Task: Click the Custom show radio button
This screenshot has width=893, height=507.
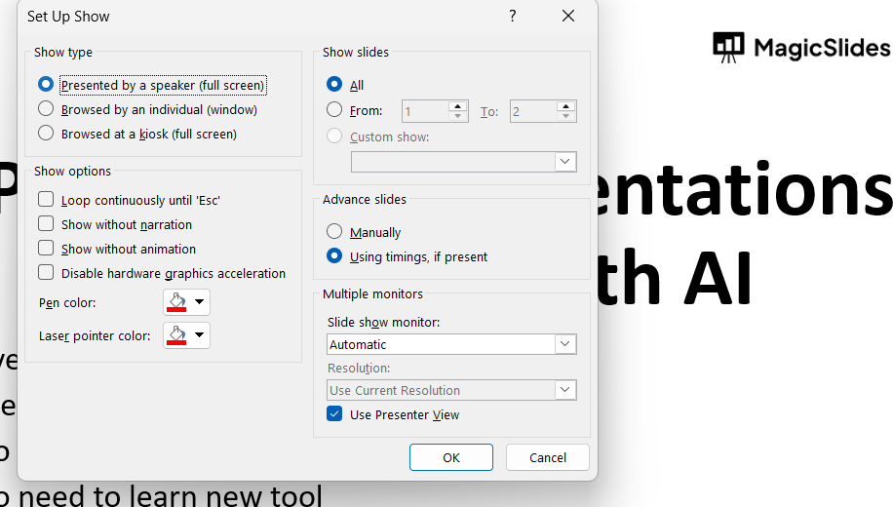Action: pos(334,136)
